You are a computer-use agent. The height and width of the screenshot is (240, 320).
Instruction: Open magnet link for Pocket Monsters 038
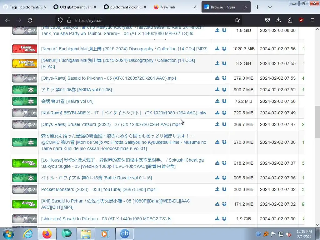tap(224, 189)
